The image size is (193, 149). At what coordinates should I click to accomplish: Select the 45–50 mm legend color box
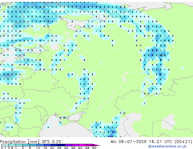point(89,145)
